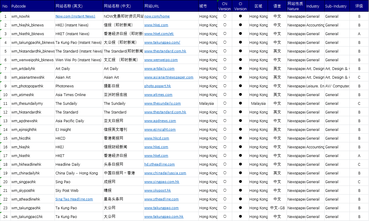Click the 评级 header cell
369x221 pixels.
pos(359,6)
